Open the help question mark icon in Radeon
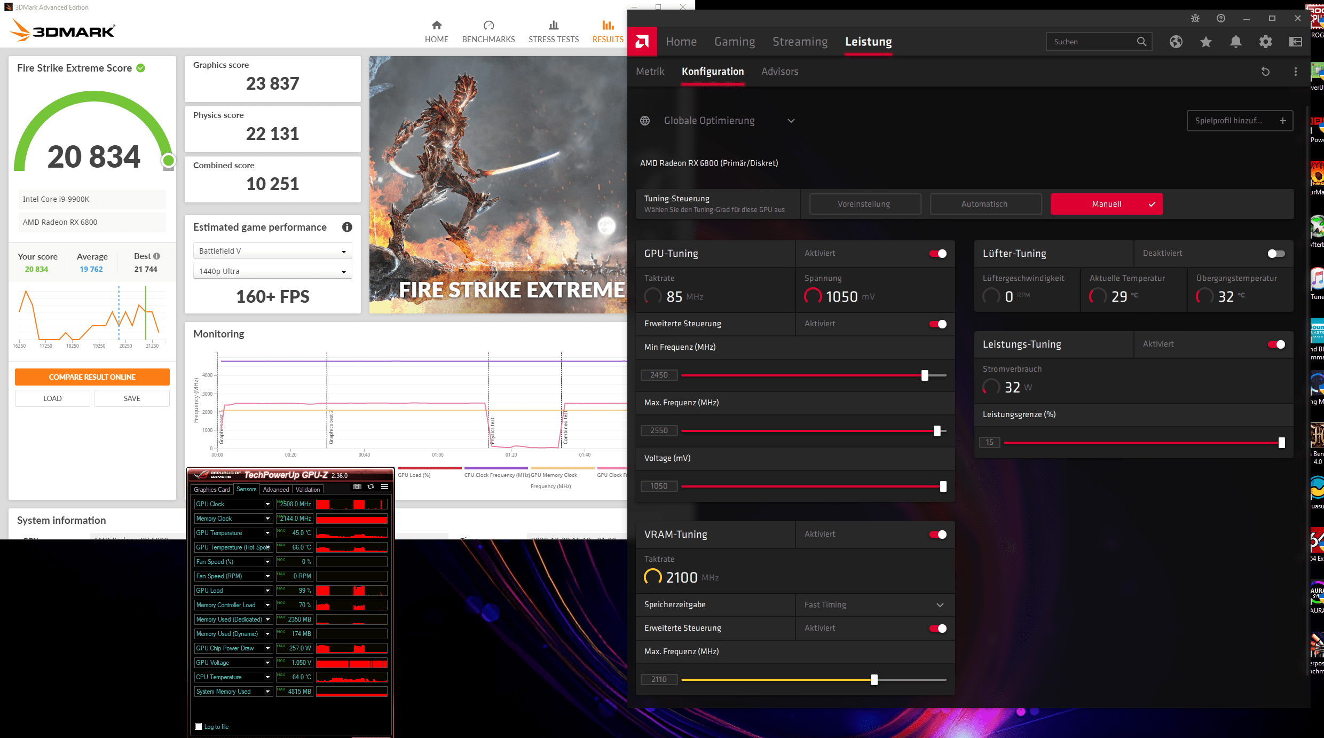The image size is (1324, 738). coord(1221,18)
